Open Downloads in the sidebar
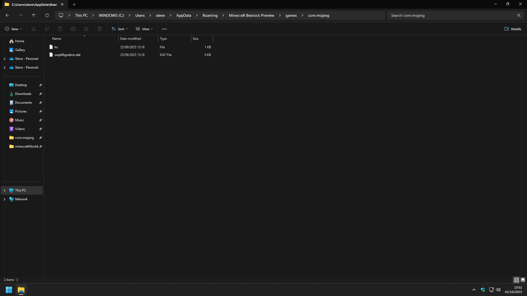Image resolution: width=527 pixels, height=296 pixels. [23, 94]
